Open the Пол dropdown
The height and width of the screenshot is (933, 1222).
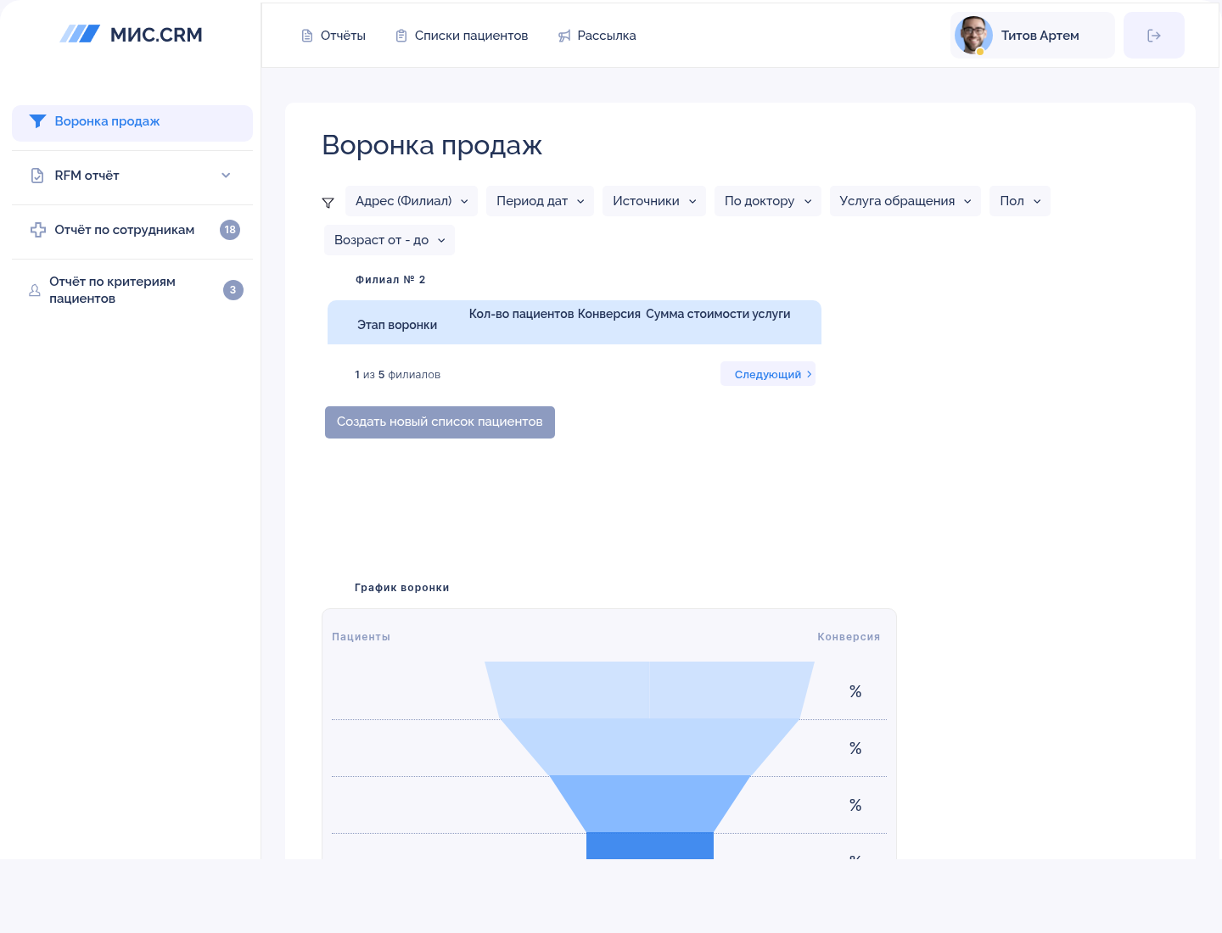coord(1020,201)
